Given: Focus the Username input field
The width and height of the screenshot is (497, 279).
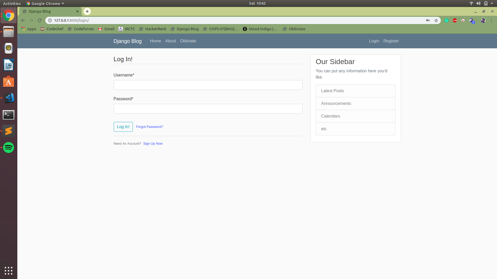Looking at the screenshot, I should (x=208, y=85).
